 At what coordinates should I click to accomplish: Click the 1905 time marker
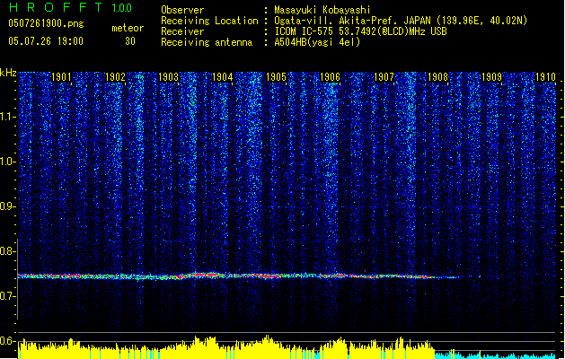click(x=276, y=77)
